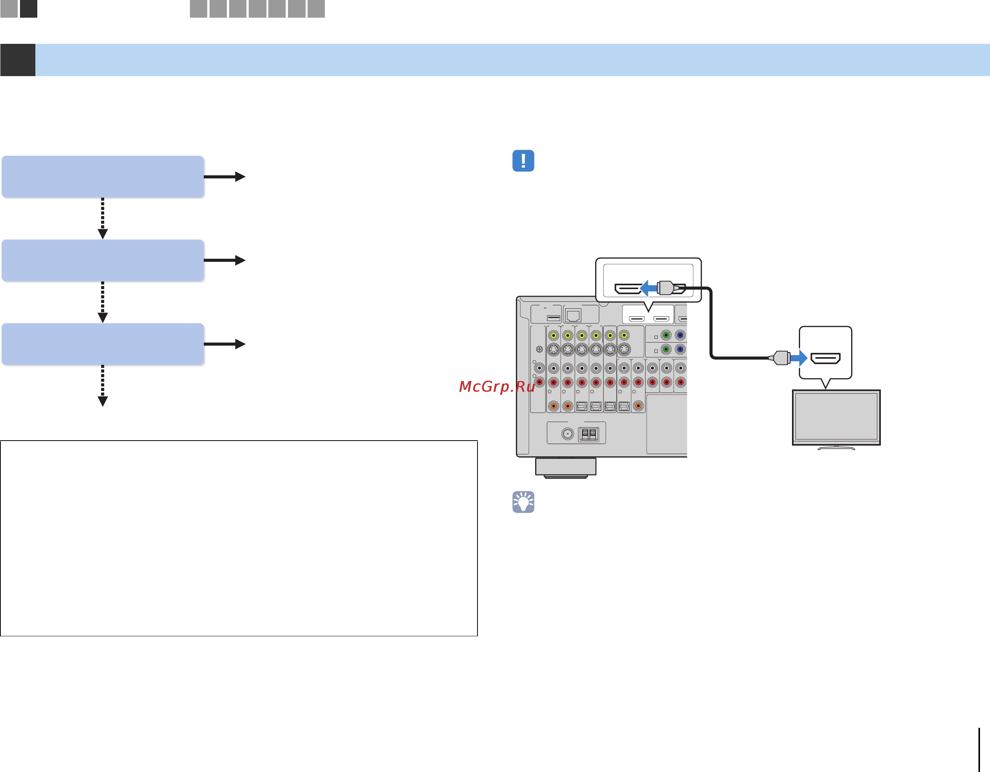
Task: Select the top flowchart step box
Action: pyautogui.click(x=103, y=177)
